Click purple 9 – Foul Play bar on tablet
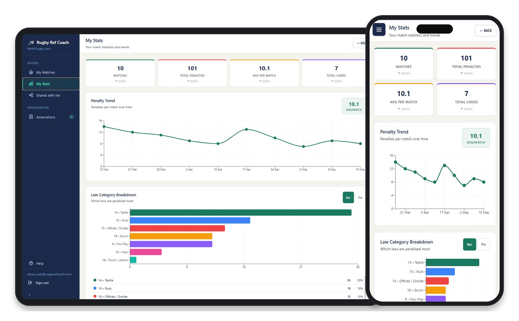Image resolution: width=519 pixels, height=321 pixels. click(171, 244)
